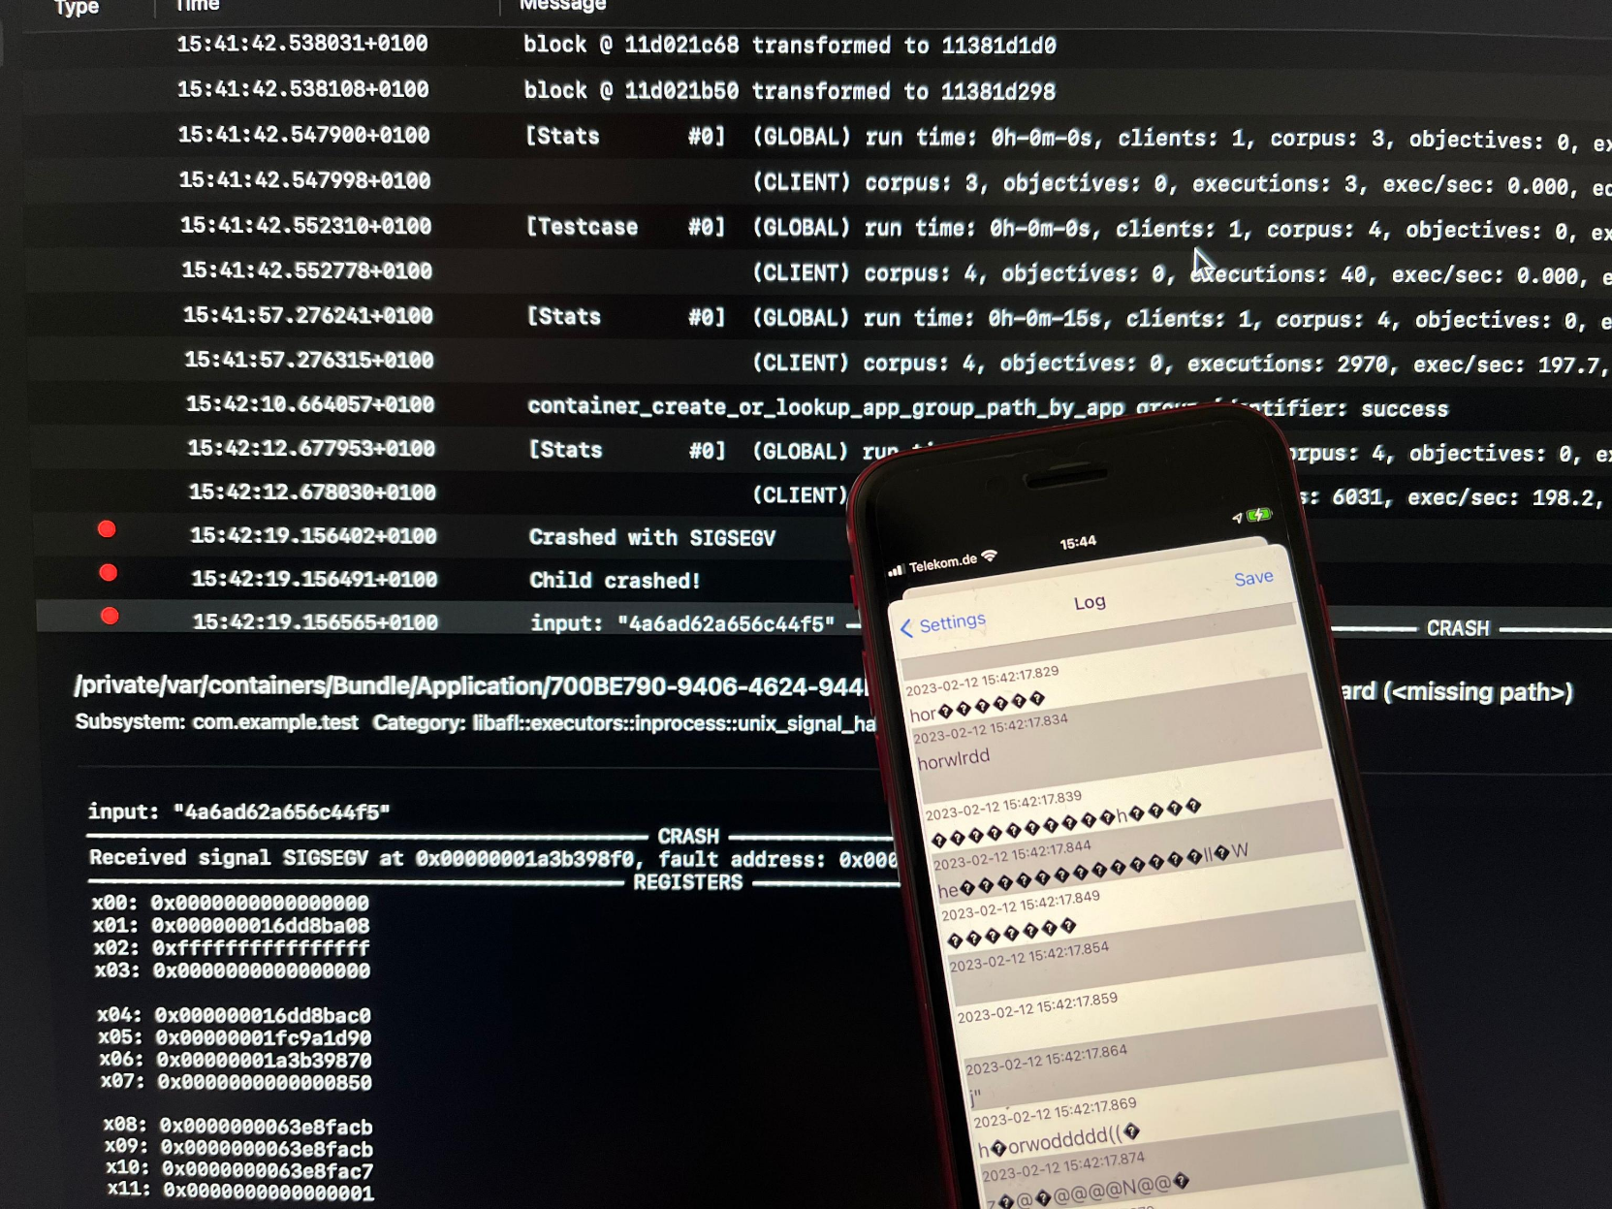Click the 'Received signal SIGSEGV' line
The image size is (1612, 1209).
(494, 858)
